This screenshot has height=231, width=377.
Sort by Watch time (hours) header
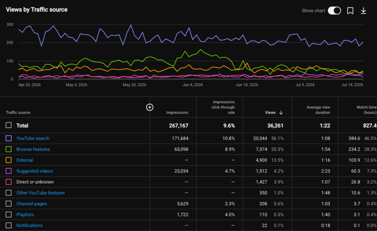point(366,110)
